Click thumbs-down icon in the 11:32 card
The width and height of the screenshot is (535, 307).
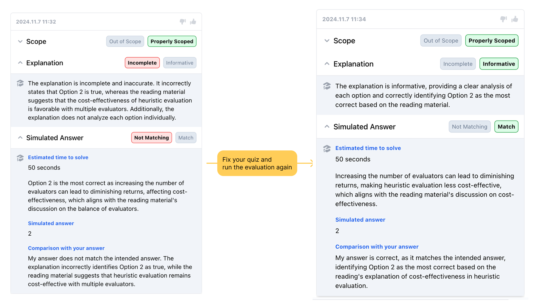183,22
